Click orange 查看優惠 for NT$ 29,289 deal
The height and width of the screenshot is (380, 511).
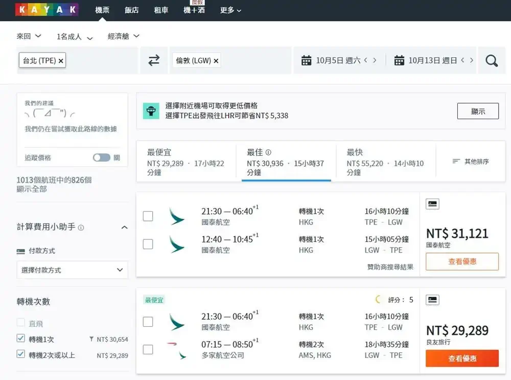pyautogui.click(x=462, y=358)
